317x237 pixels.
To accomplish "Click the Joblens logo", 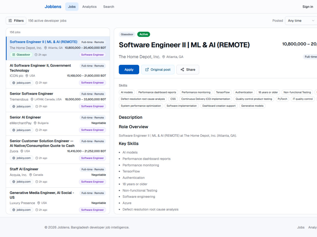I will (x=53, y=7).
